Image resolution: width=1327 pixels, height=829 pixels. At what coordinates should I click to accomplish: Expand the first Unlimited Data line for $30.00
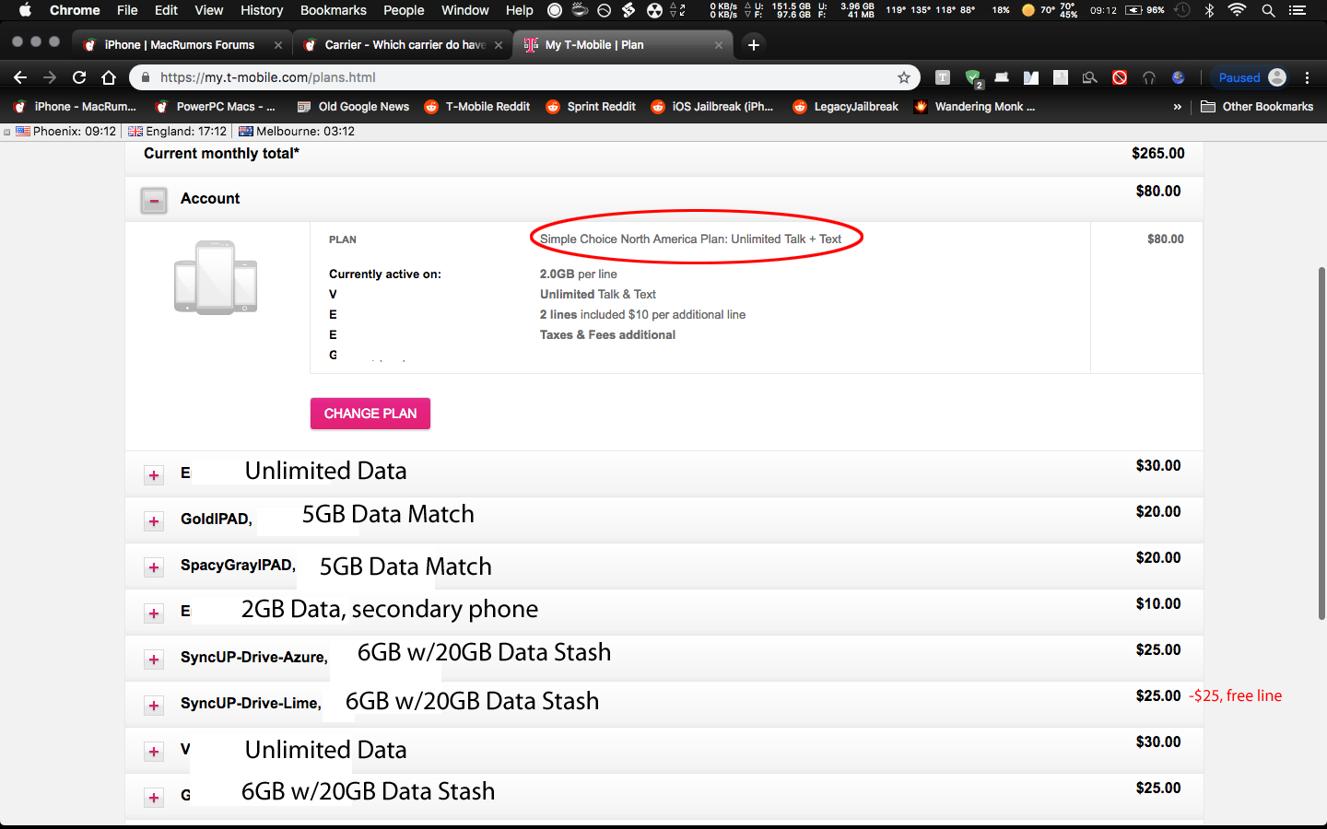(x=154, y=475)
